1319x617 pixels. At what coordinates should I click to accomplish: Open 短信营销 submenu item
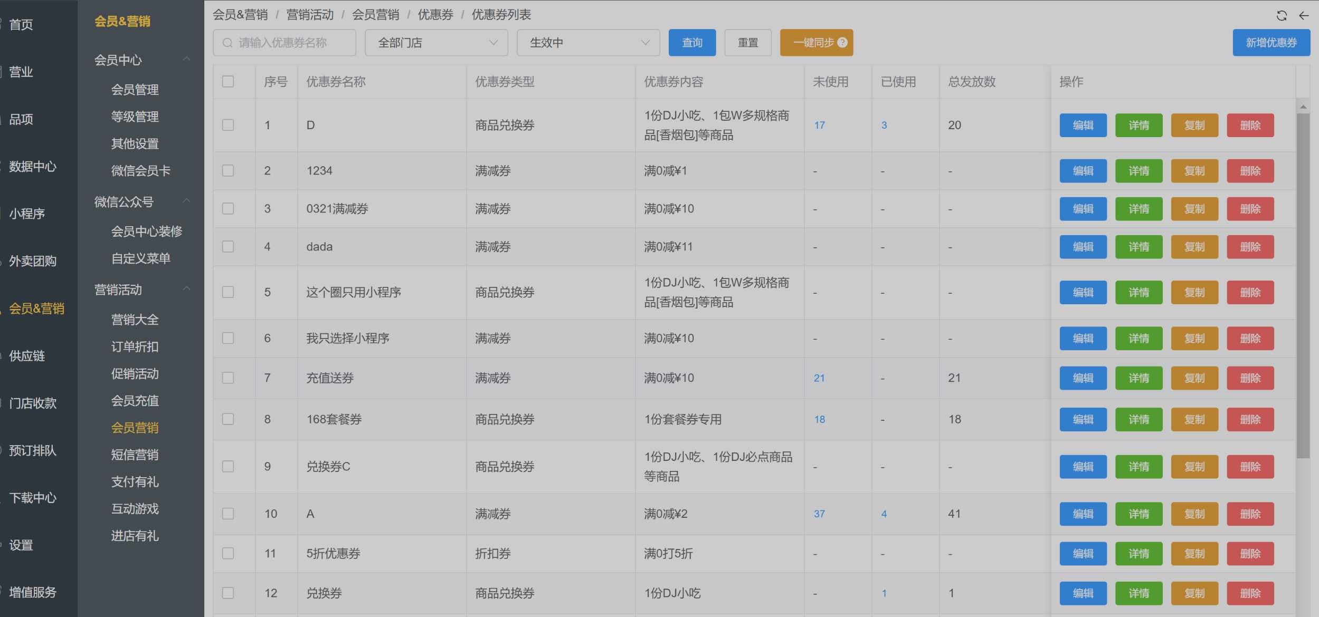[135, 455]
